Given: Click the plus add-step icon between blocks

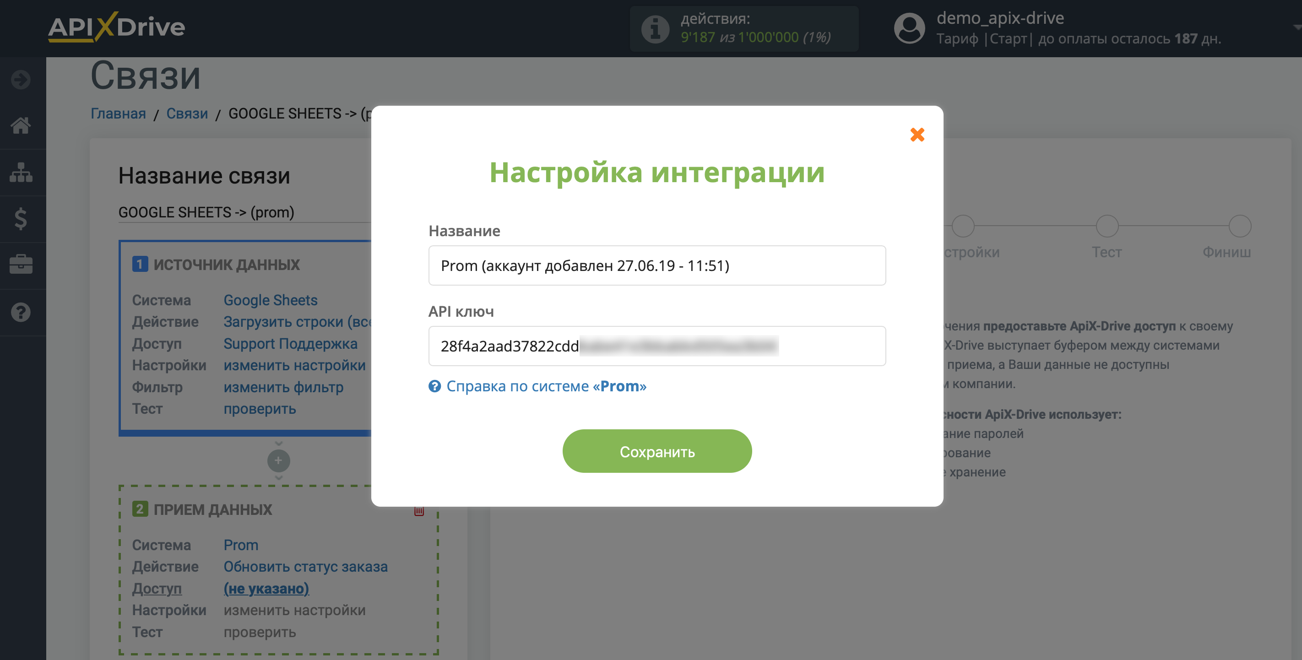Looking at the screenshot, I should (278, 460).
